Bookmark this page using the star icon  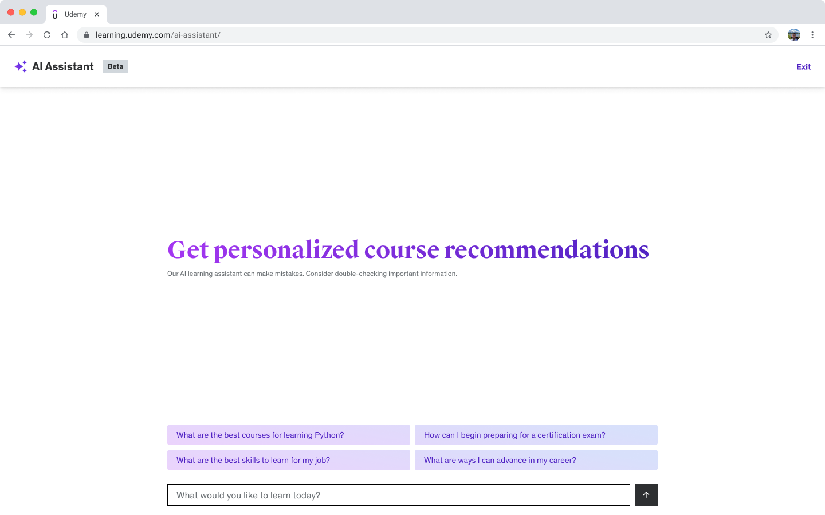[768, 35]
